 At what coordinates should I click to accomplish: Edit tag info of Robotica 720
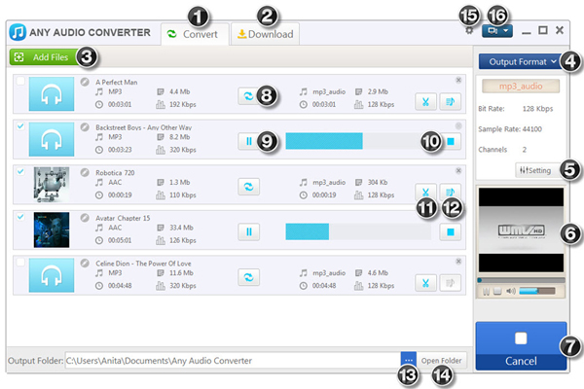(x=85, y=172)
